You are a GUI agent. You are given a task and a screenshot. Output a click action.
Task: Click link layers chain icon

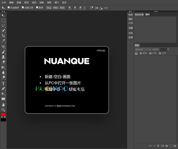150,146
